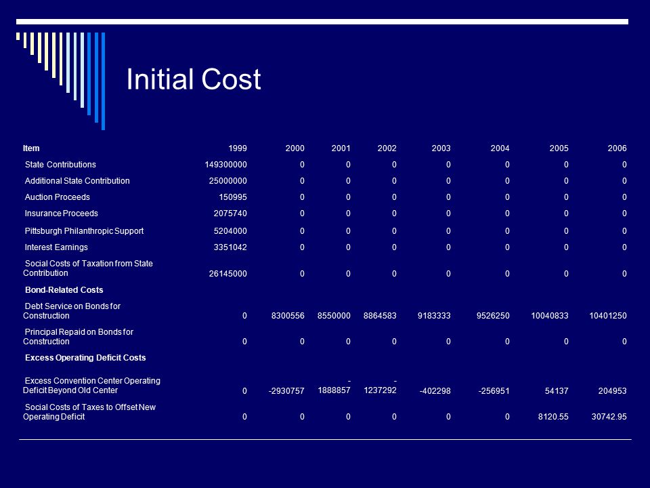This screenshot has width=650, height=488.
Task: Select the 'Interest Earnings' row label
Action: (56, 247)
